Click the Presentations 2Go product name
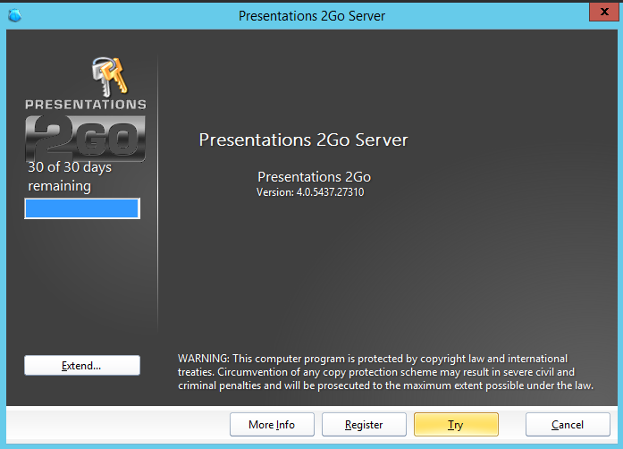The height and width of the screenshot is (449, 623). click(x=314, y=176)
